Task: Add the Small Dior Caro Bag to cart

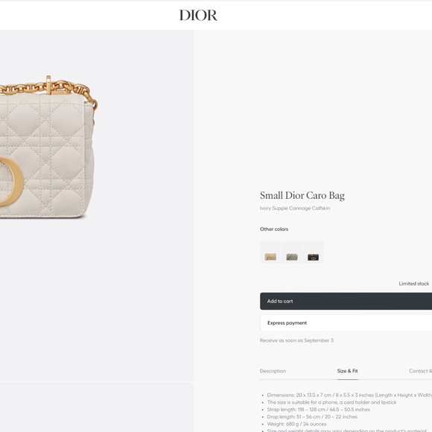Action: [x=346, y=301]
